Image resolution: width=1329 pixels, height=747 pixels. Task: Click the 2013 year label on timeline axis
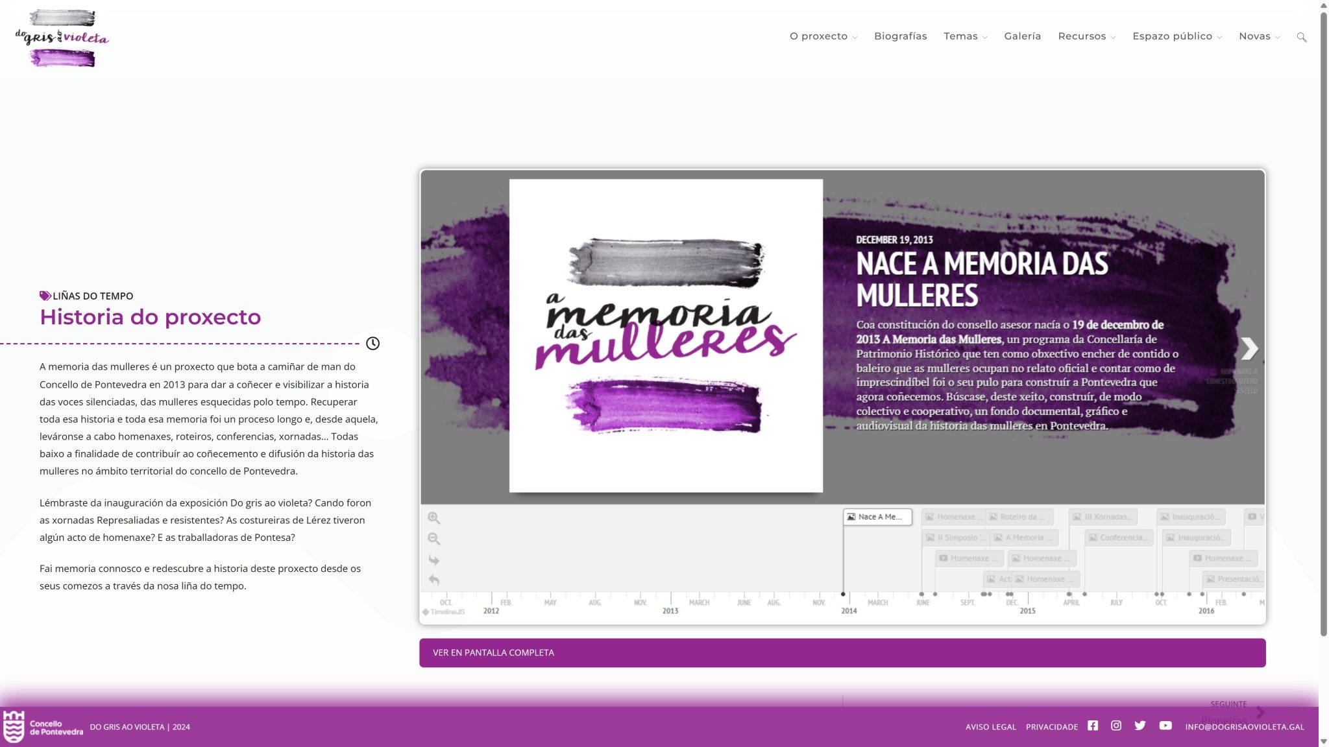[x=670, y=611]
